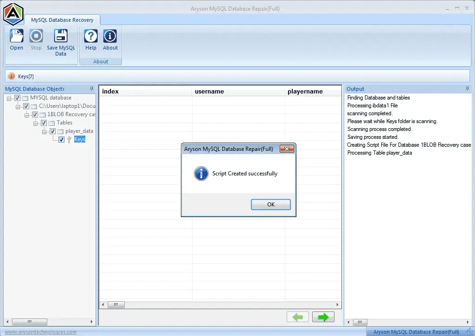The image size is (475, 336).
Task: Select the 1BLOB Recovery case tree item
Action: tap(71, 114)
